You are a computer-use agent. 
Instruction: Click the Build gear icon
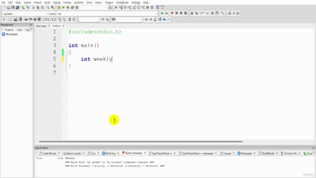point(59,7)
